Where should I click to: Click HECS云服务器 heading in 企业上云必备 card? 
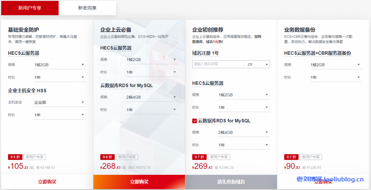(x=116, y=48)
